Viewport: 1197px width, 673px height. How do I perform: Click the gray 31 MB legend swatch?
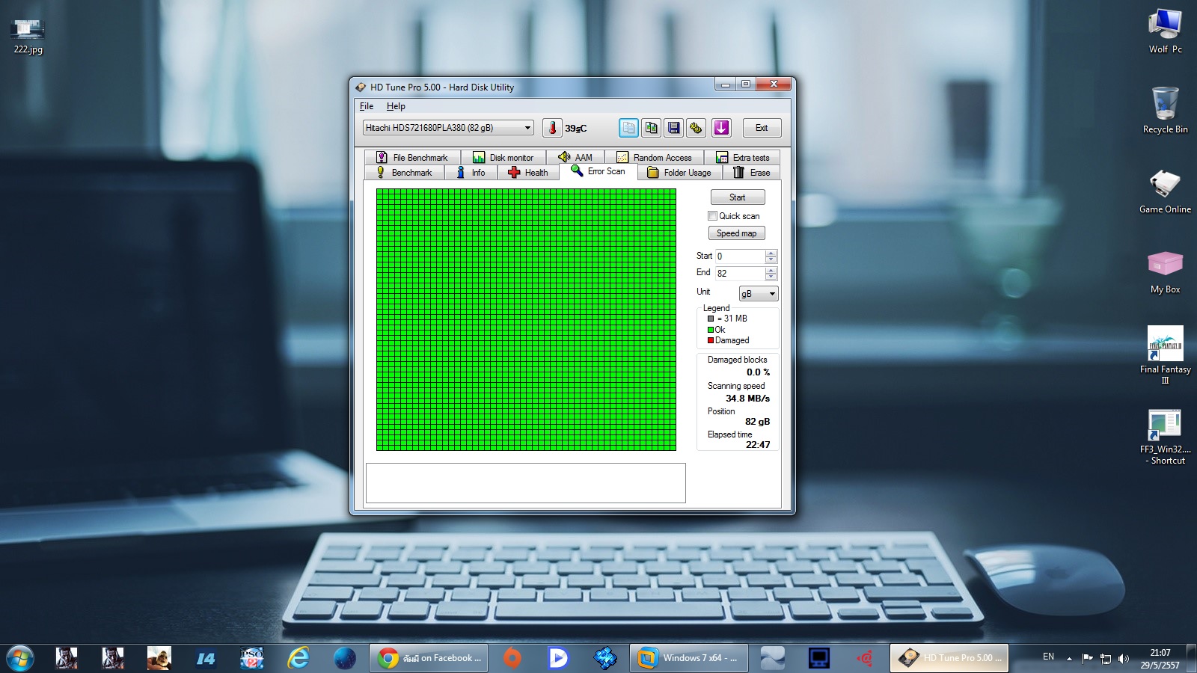pyautogui.click(x=711, y=319)
